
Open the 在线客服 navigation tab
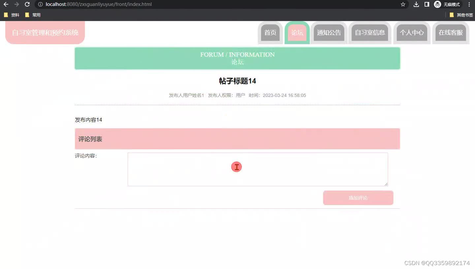[x=451, y=33]
